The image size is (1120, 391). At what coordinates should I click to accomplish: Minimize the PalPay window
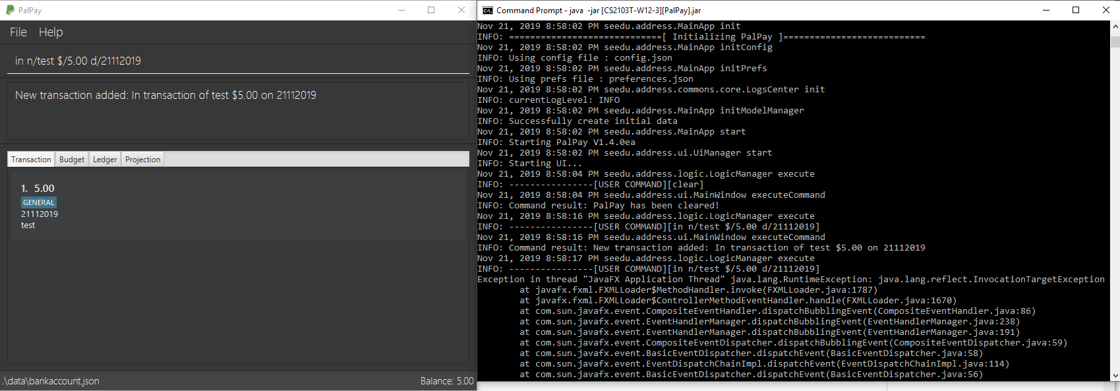point(401,10)
